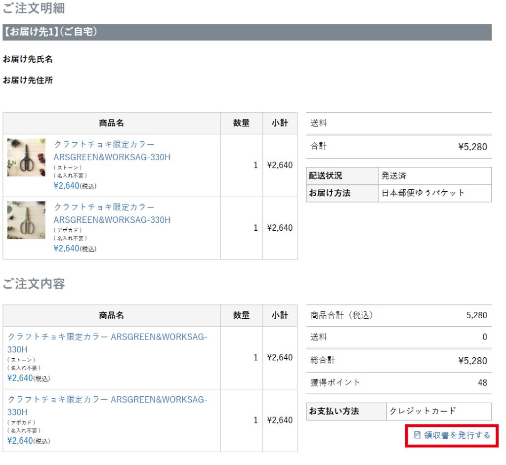Viewport: 506px width, 465px height.
Task: Click the 日本郵便ゆうパケット delivery method value
Action: pos(423,193)
